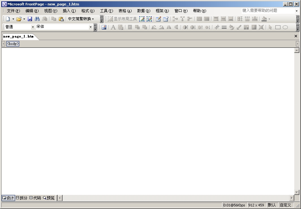The height and width of the screenshot is (209, 301).
Task: Click the Open folder icon
Action: click(19, 19)
